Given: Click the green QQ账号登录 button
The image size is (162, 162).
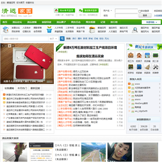Looking at the screenshot, I should click(65, 10).
